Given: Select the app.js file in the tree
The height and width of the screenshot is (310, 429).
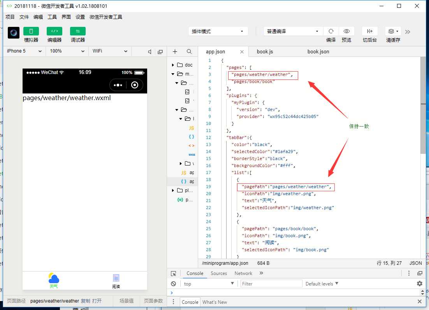Looking at the screenshot, I should [187, 173].
